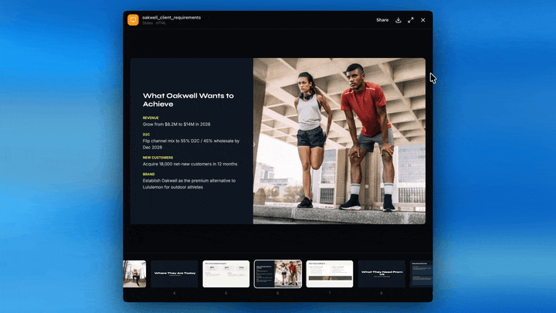Click 'Grow from $8.2M to $14M' text
The image size is (556, 313).
pos(177,124)
